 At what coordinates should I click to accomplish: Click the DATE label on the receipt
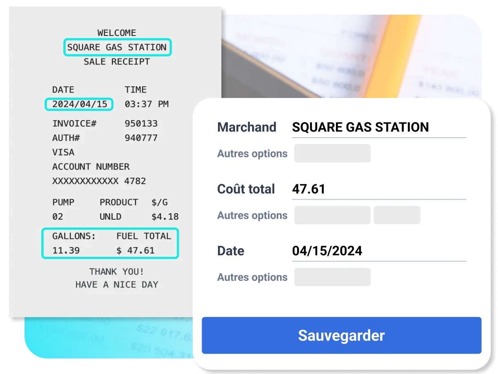pos(63,90)
